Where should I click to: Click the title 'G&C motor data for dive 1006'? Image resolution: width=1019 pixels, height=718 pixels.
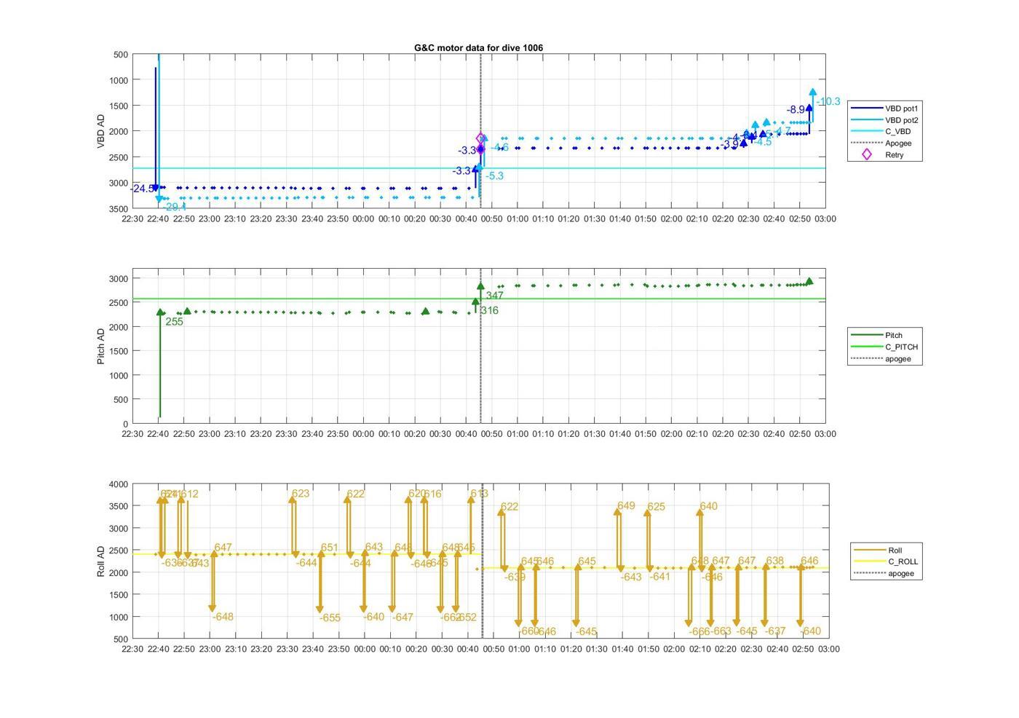point(478,47)
